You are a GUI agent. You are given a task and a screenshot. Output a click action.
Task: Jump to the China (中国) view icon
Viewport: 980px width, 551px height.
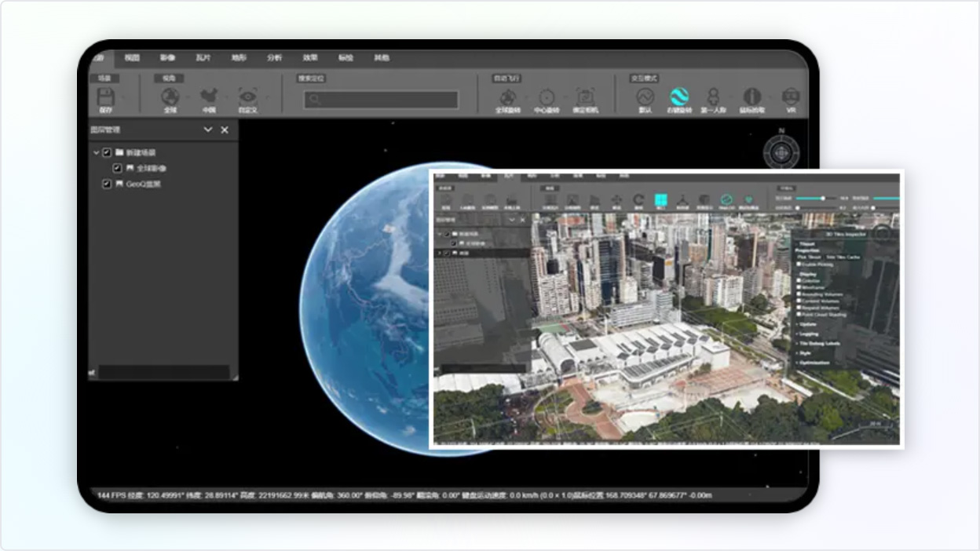coord(209,97)
